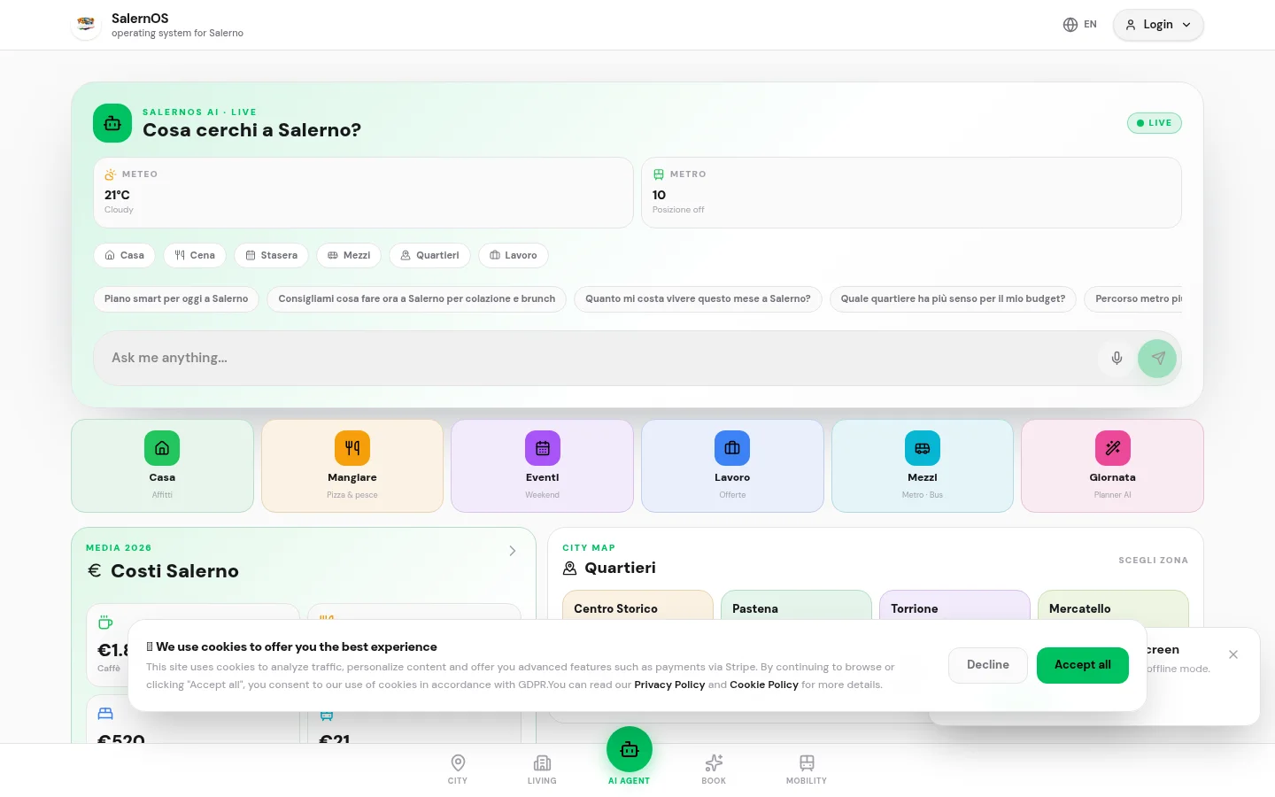Open the Mangiare fork and knife card
This screenshot has width=1275, height=797.
coord(352,466)
